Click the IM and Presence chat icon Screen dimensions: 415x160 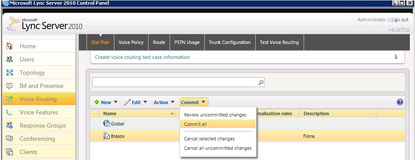(x=9, y=86)
